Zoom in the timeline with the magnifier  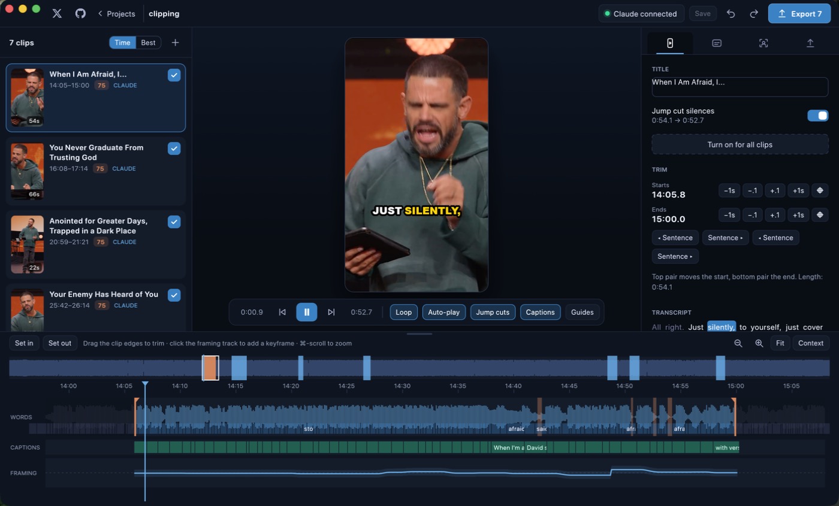[759, 343]
